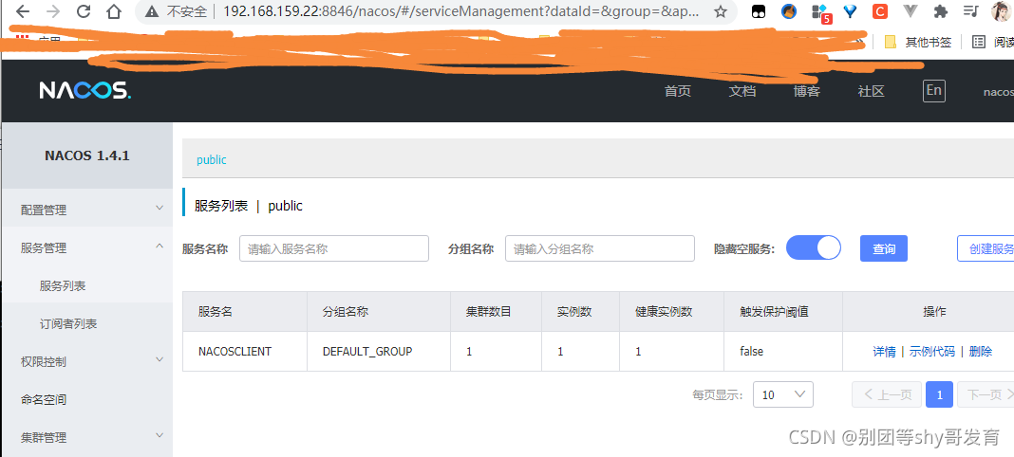
Task: Click the address bar URL
Action: (x=460, y=11)
